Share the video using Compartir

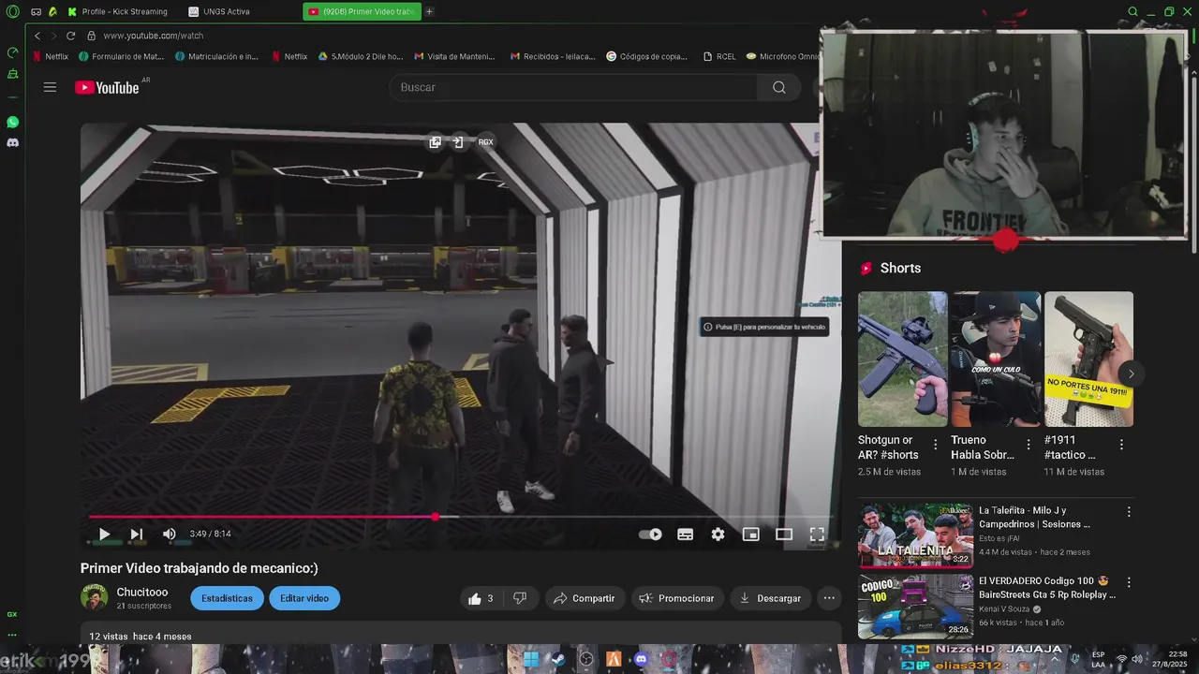coord(584,598)
